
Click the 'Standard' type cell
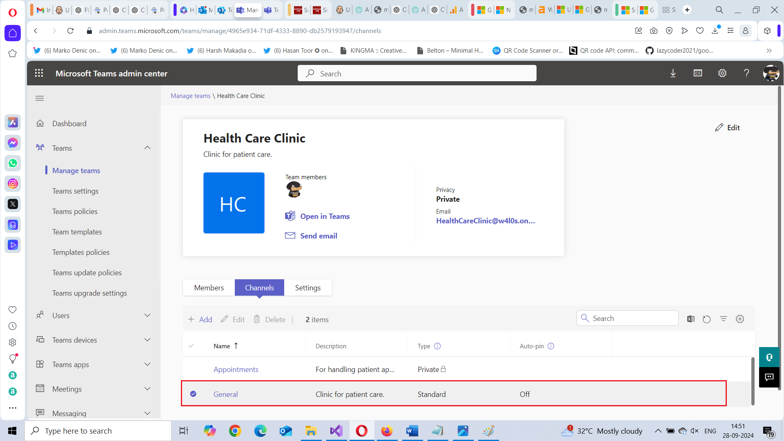click(432, 394)
